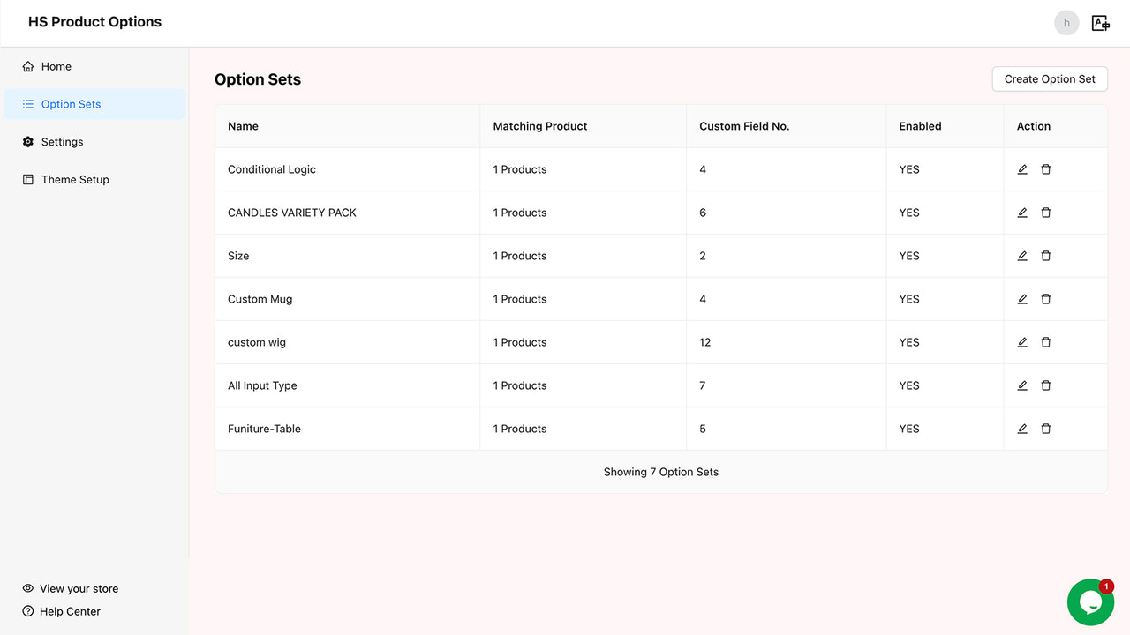The height and width of the screenshot is (635, 1130).
Task: Select the edit pencil icon for Conditional Logic
Action: (x=1022, y=169)
